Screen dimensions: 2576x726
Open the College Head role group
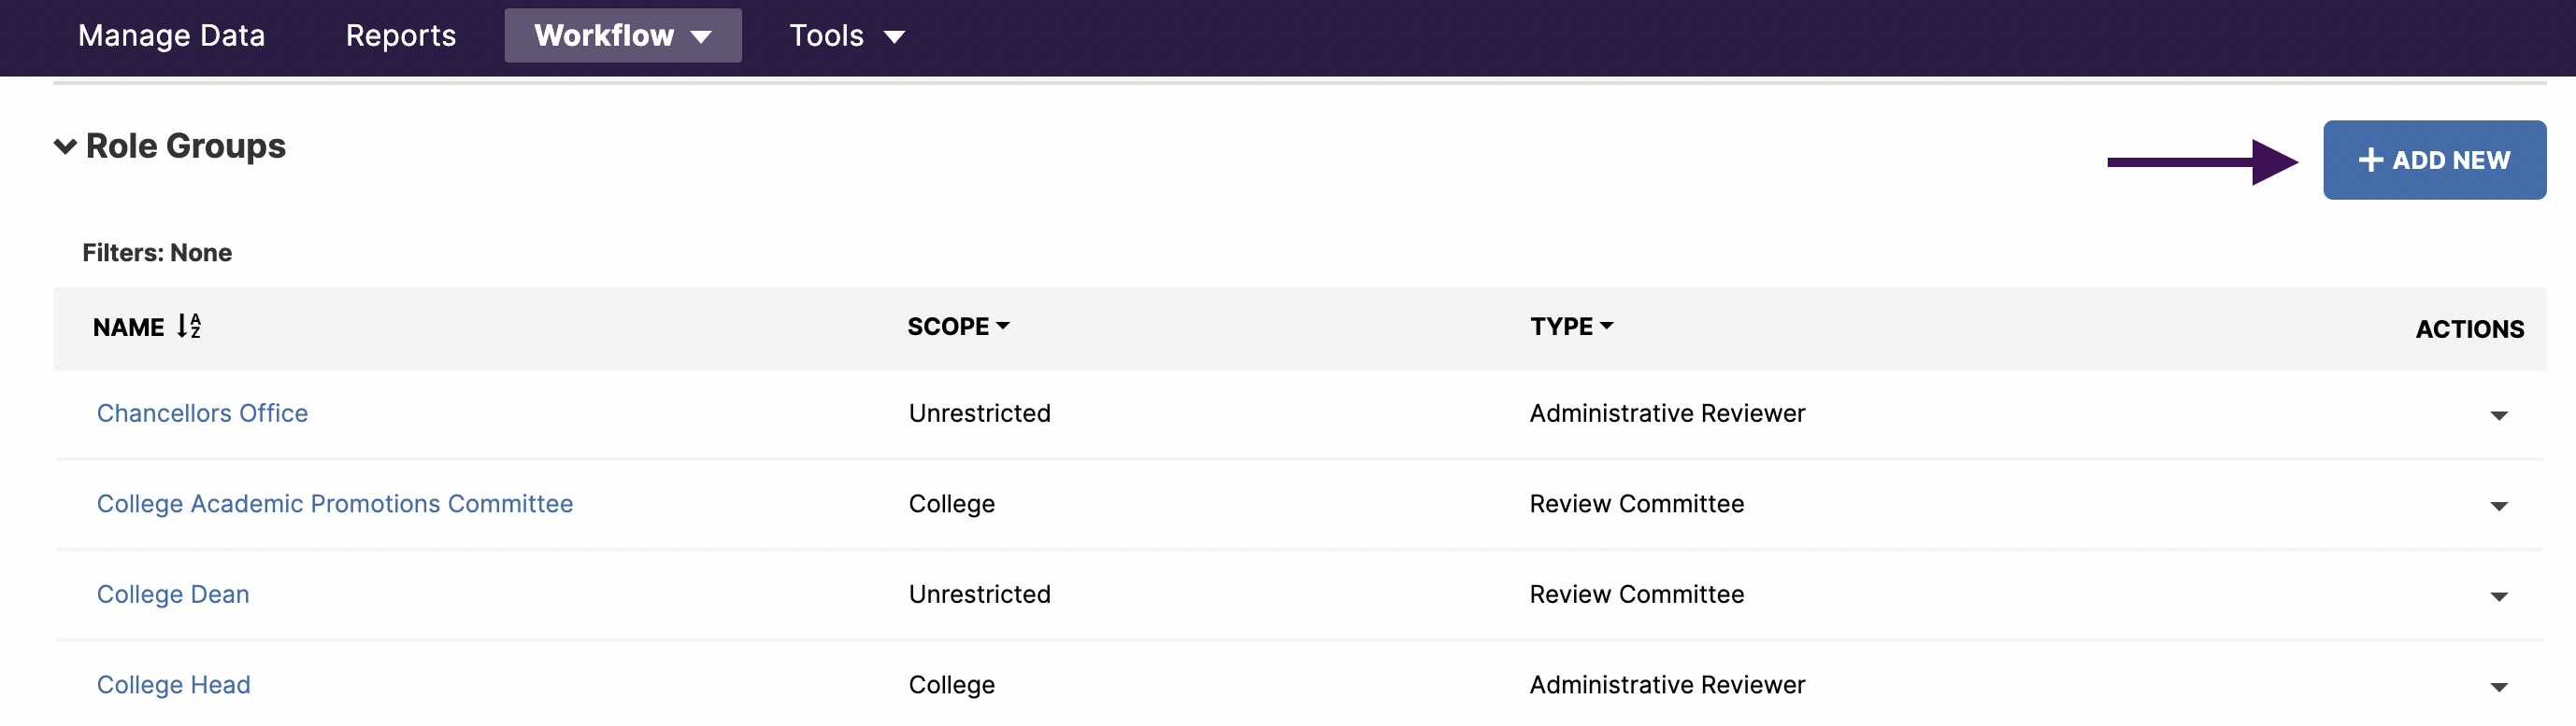click(x=173, y=685)
